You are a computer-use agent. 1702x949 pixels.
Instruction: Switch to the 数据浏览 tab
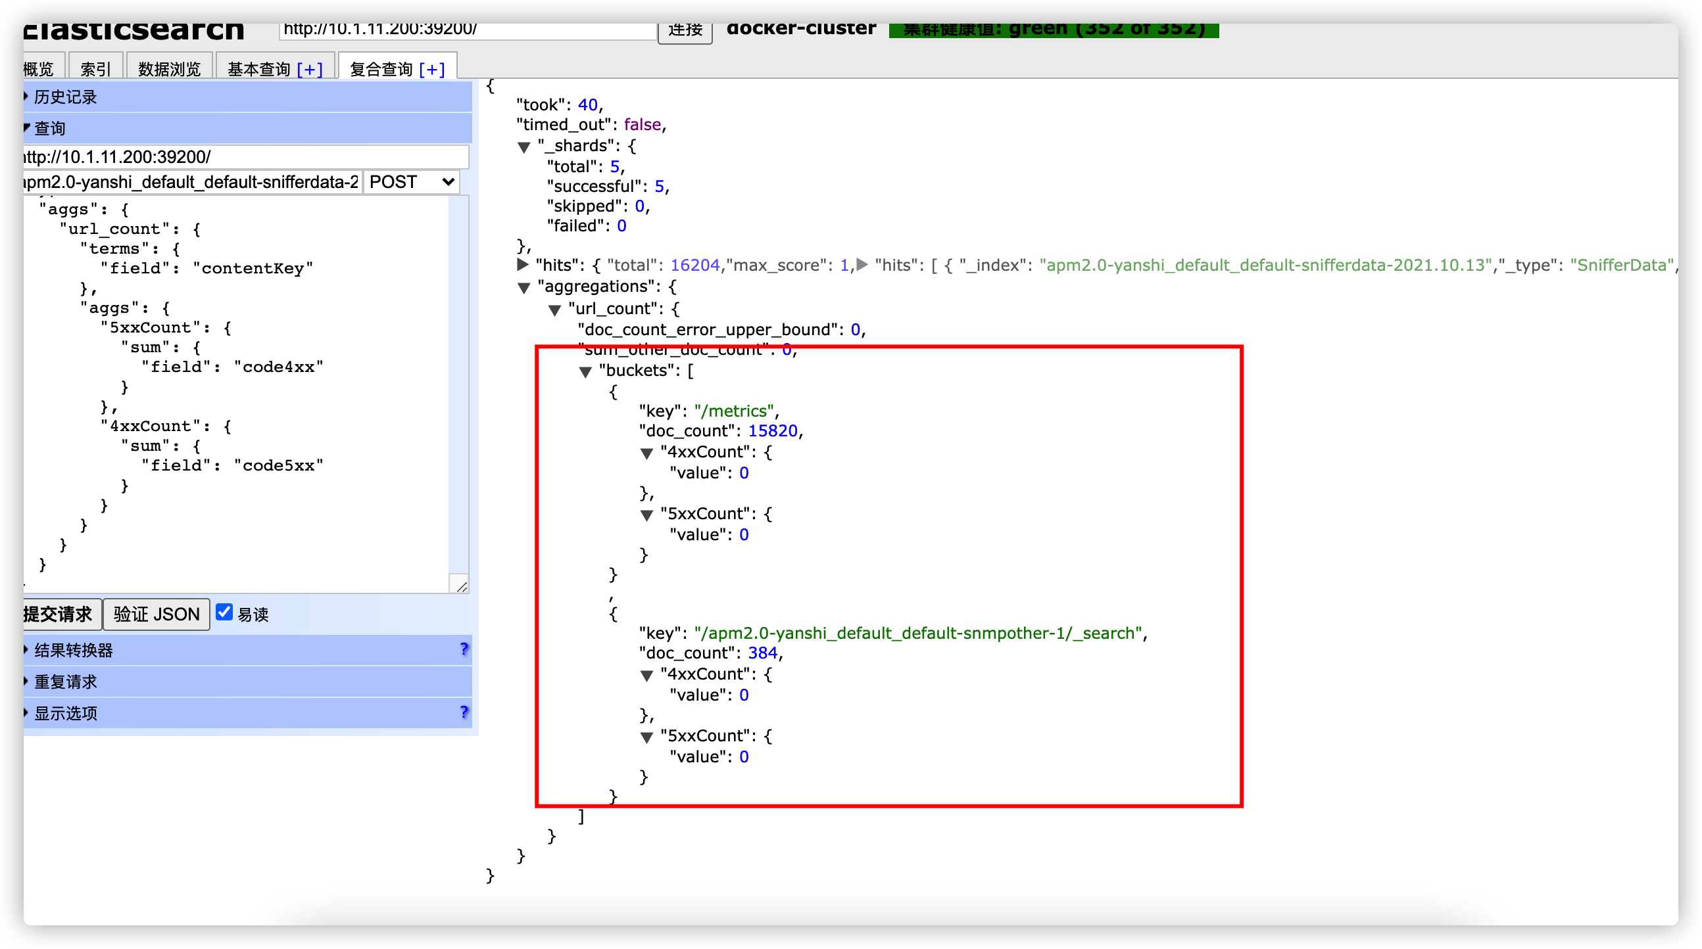click(169, 69)
